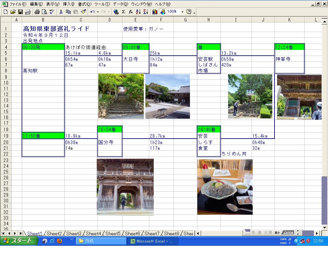The width and height of the screenshot is (328, 256).
Task: Click the AutoSum sigma icon
Action: click(123, 12)
